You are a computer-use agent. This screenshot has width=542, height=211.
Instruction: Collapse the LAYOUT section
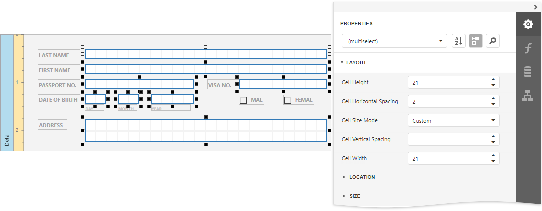[x=342, y=63]
